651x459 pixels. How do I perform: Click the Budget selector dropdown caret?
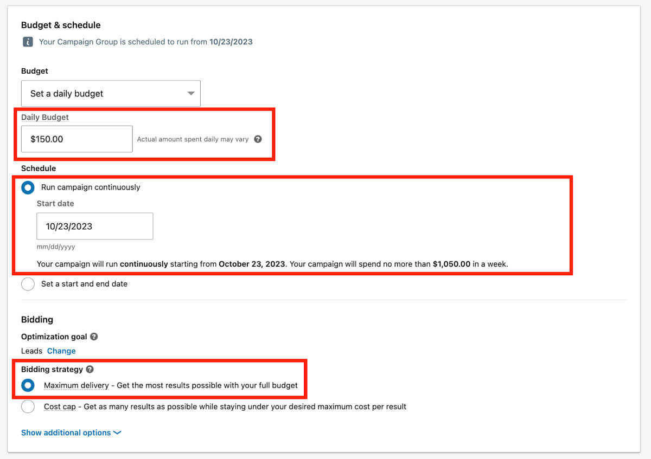pyautogui.click(x=191, y=93)
